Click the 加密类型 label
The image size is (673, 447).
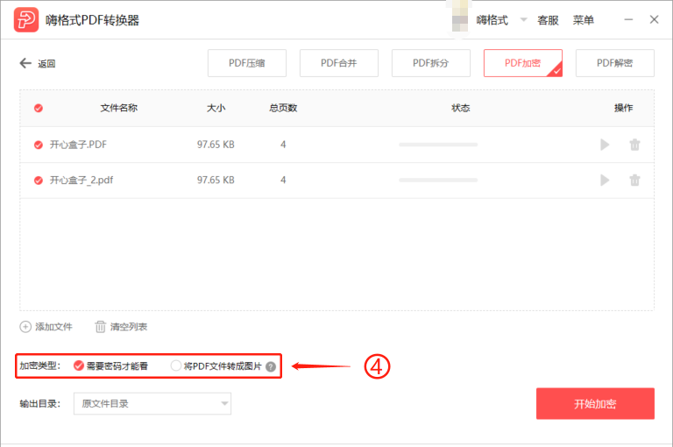[x=40, y=365]
